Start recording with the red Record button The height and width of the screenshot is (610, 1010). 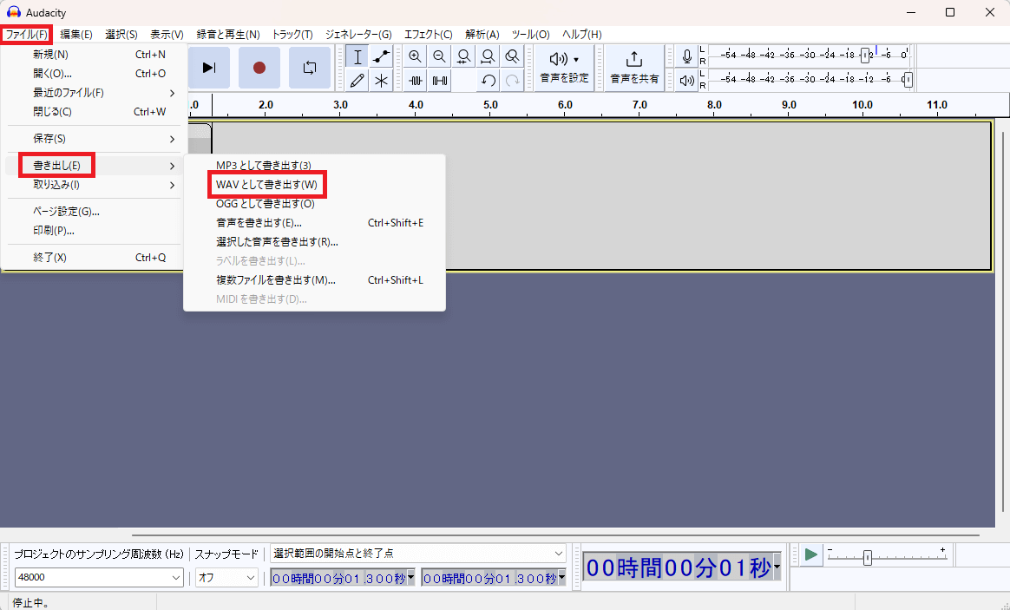point(259,68)
